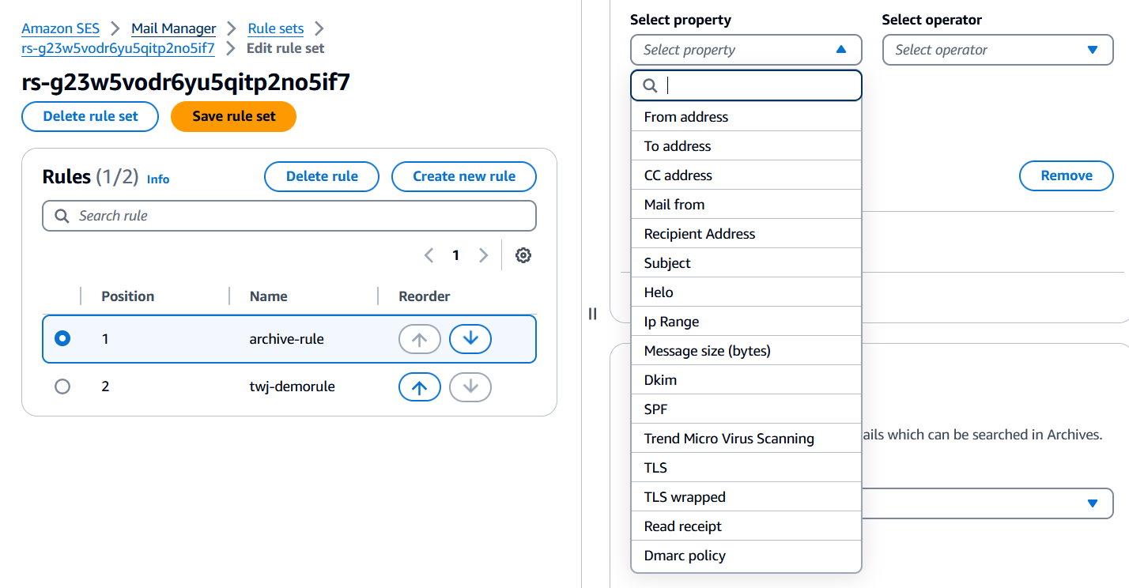Select the radio button for twj-demorule
The width and height of the screenshot is (1129, 588).
coord(62,386)
